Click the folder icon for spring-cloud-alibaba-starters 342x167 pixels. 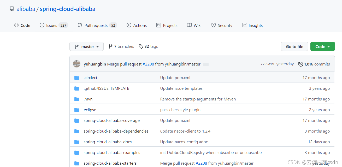[x=77, y=163]
